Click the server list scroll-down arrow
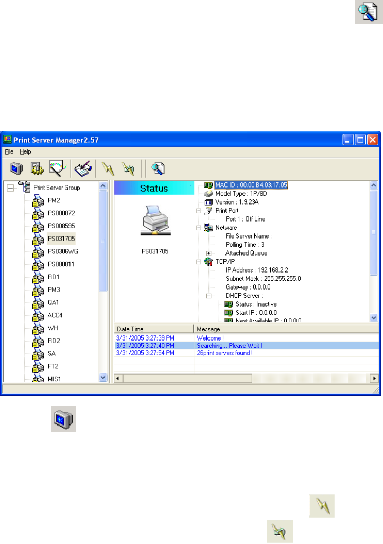383x544 pixels. click(x=103, y=377)
